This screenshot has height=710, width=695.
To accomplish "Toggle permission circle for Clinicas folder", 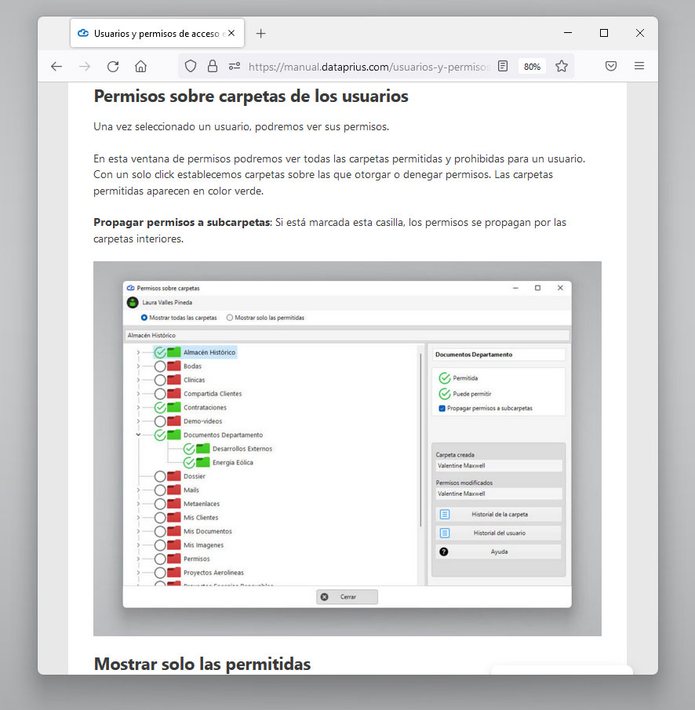I will pos(160,380).
